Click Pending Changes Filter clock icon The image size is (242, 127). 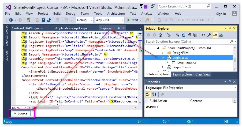(x=169, y=35)
